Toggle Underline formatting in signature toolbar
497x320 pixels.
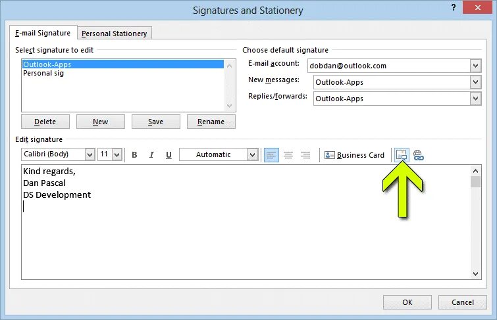click(x=169, y=155)
